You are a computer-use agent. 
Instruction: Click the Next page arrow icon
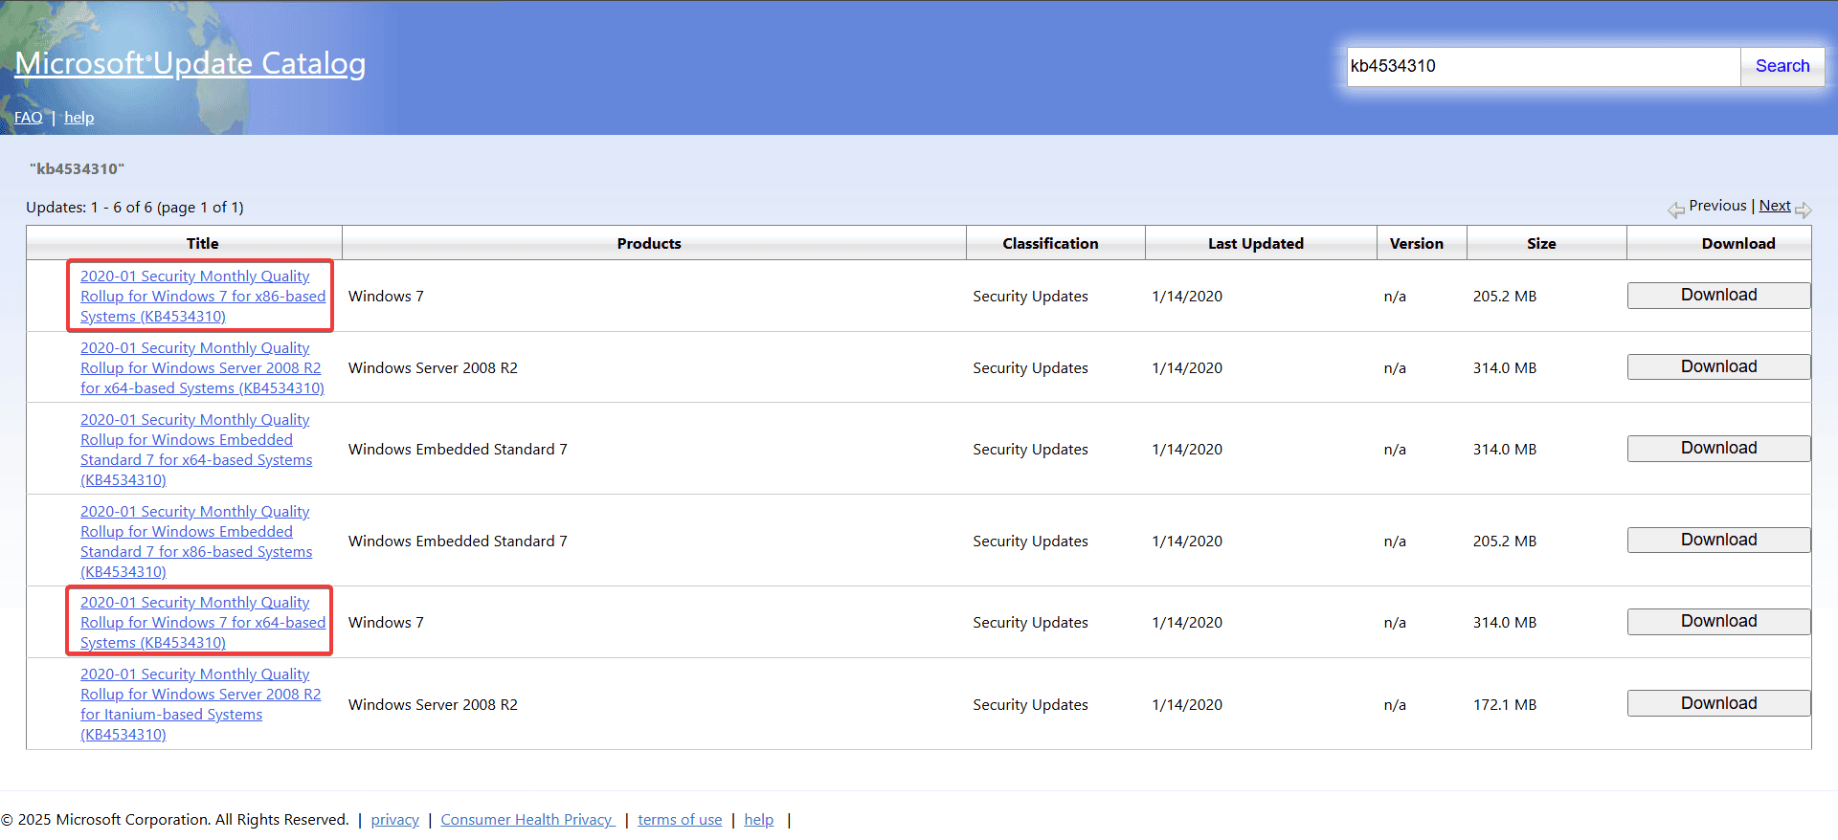[x=1803, y=210]
